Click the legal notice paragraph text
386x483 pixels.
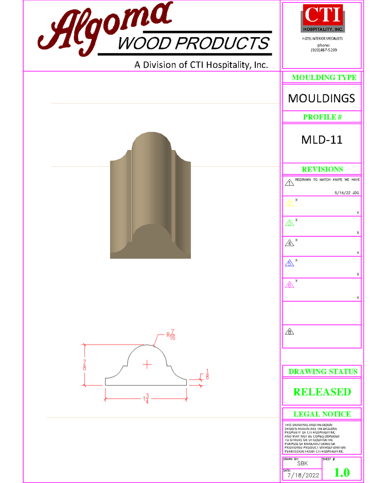tap(315, 438)
